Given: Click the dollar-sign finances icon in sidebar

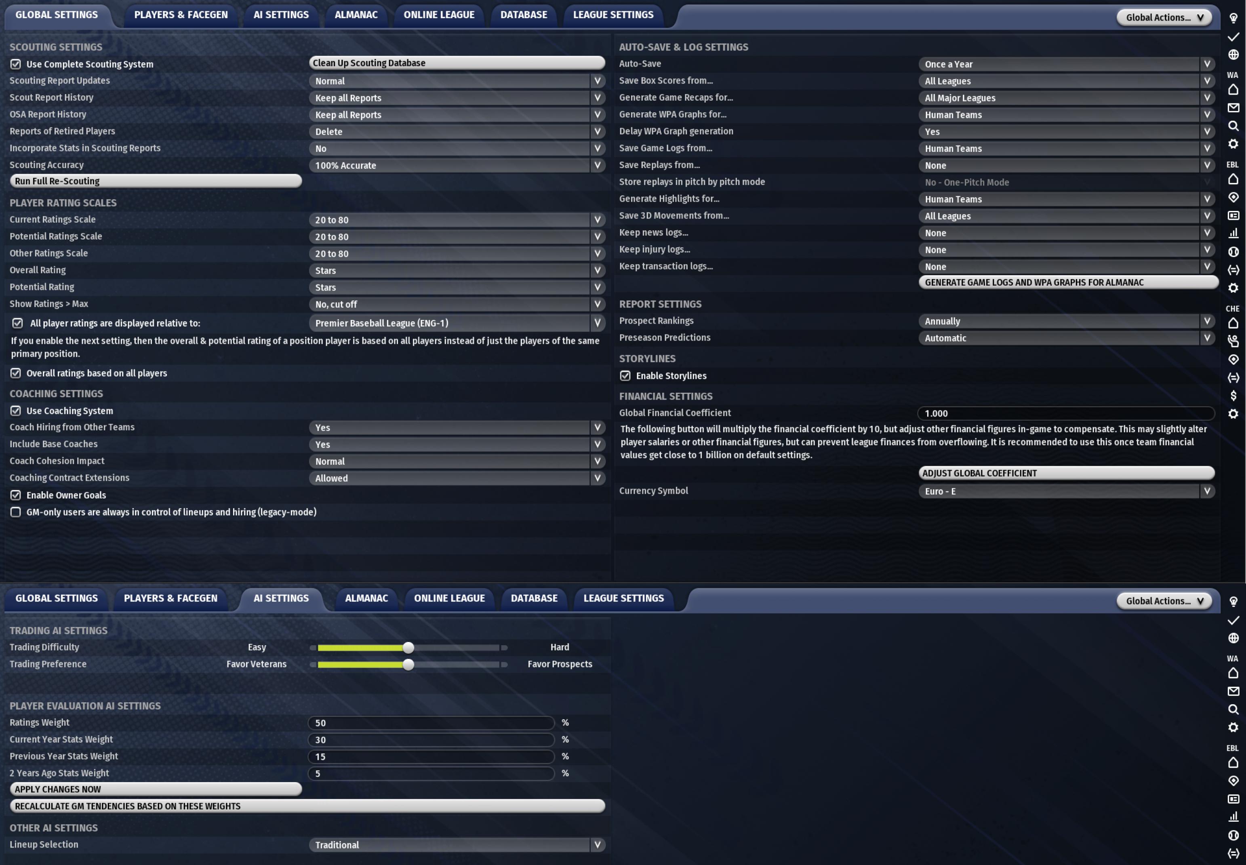Looking at the screenshot, I should [x=1233, y=396].
